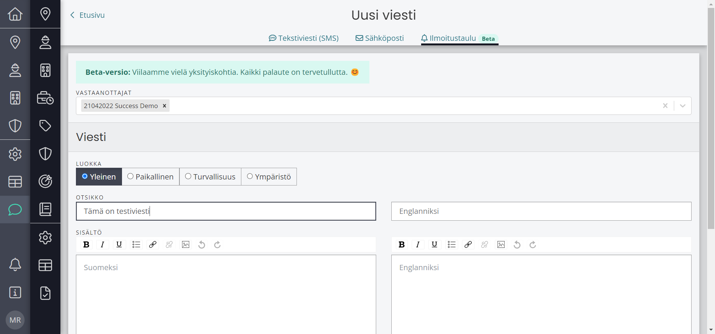Insert bullet list in the English content editor

pos(451,244)
